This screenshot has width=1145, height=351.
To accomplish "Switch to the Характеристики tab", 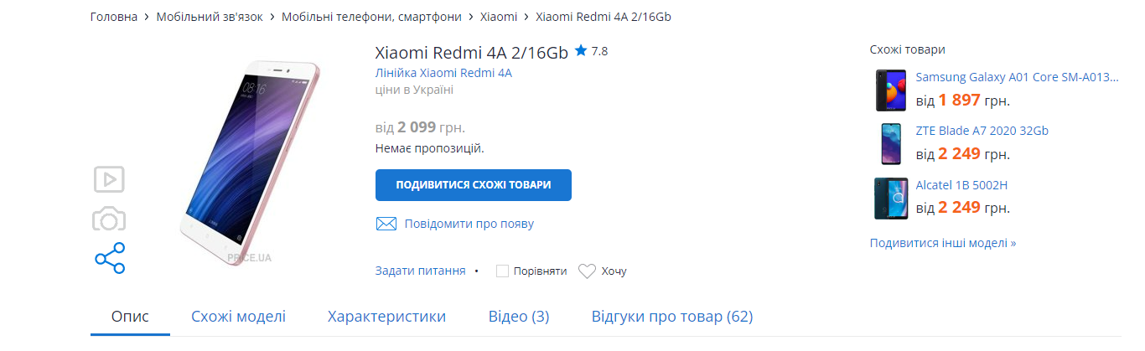I will pyautogui.click(x=386, y=317).
